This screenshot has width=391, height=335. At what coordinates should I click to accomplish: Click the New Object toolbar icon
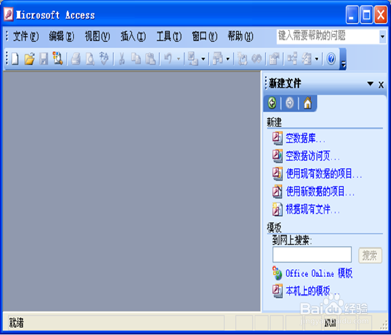coord(307,59)
